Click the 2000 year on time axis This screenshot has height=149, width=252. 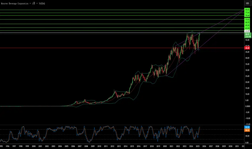coord(34,146)
